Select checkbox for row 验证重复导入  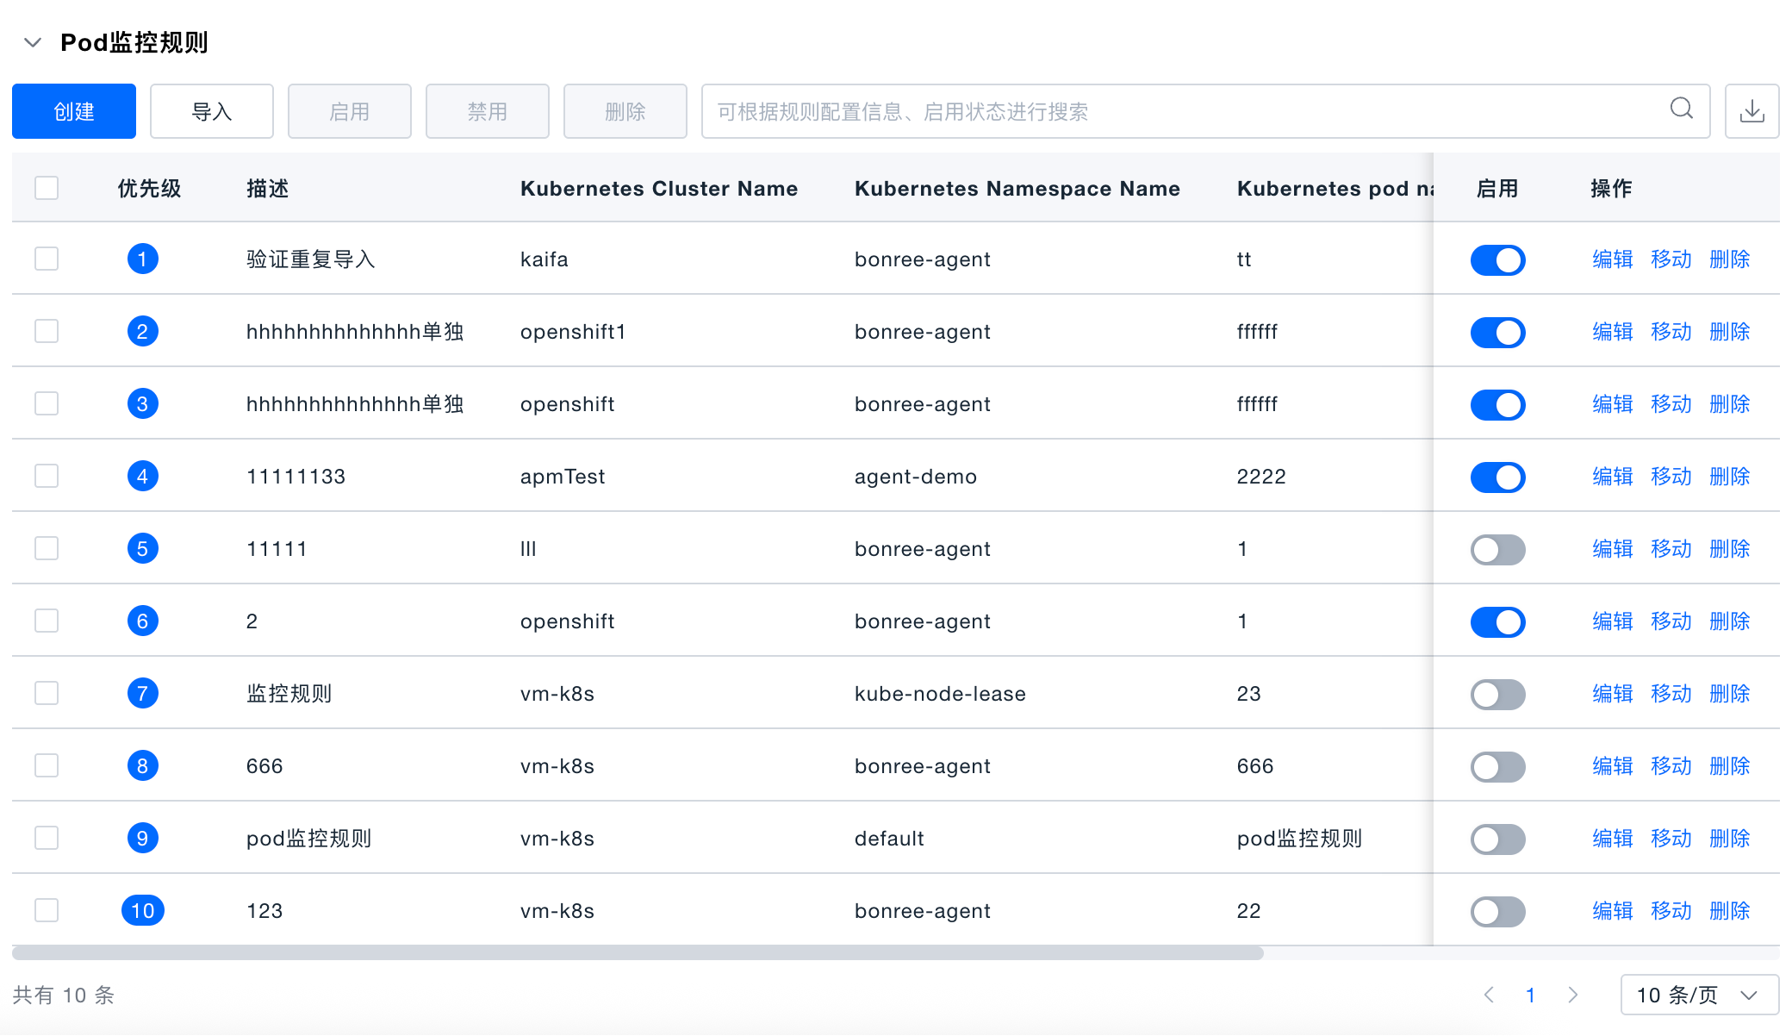point(47,259)
